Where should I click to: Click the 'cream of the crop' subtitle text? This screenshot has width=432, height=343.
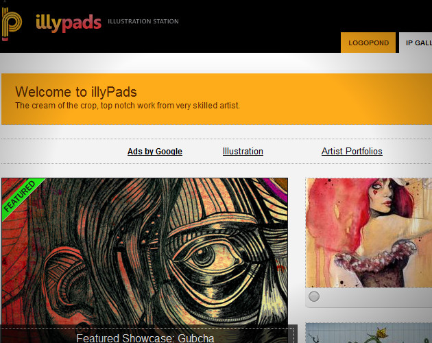tap(128, 106)
